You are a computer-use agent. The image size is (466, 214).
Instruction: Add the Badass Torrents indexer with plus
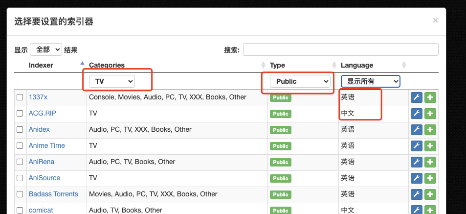[x=430, y=194]
